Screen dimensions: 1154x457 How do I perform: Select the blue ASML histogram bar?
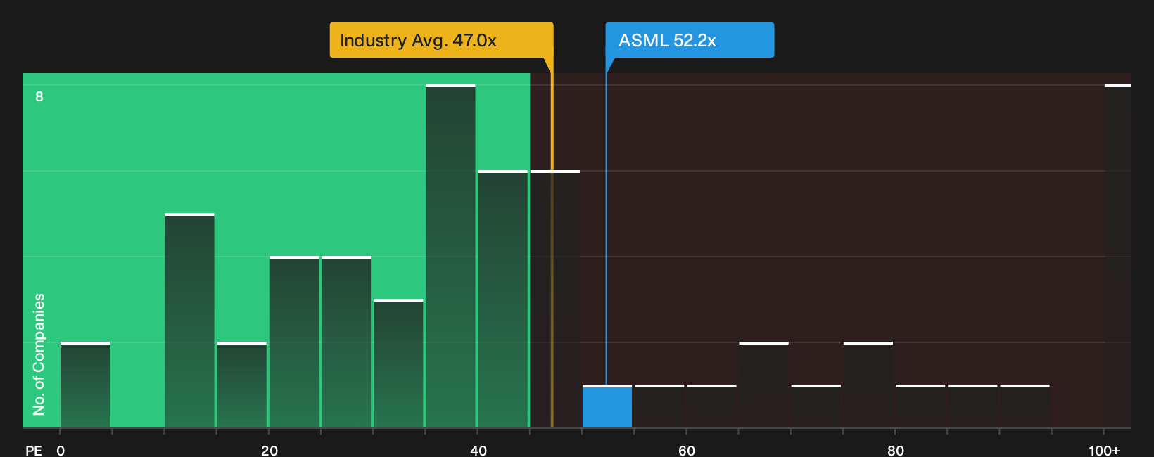607,406
